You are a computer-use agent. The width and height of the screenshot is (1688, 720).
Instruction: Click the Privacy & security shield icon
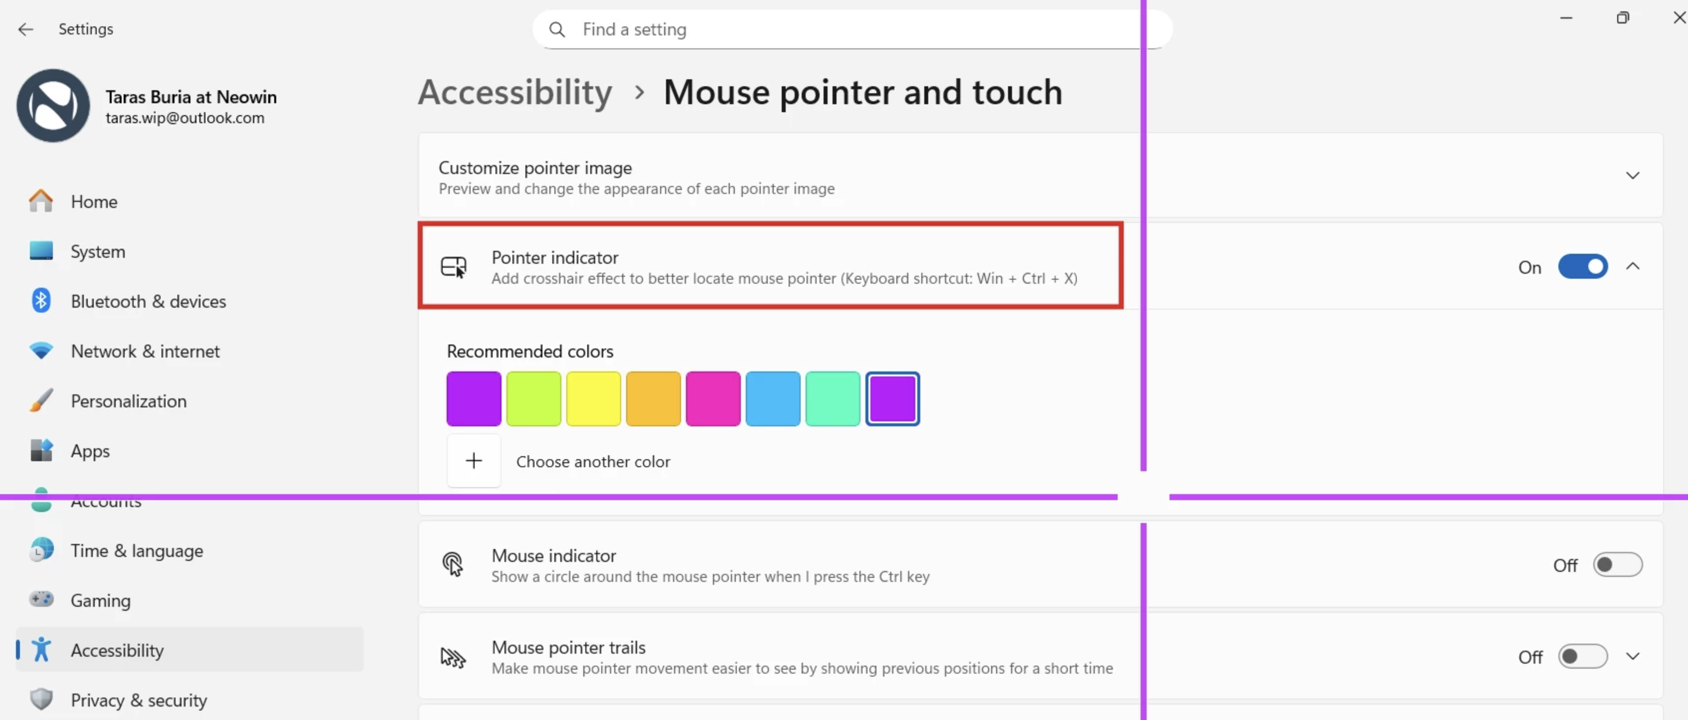pyautogui.click(x=40, y=700)
